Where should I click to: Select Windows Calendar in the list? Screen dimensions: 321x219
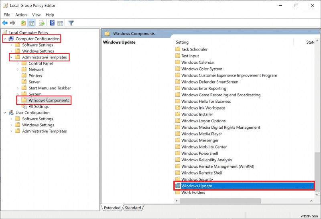[198, 62]
